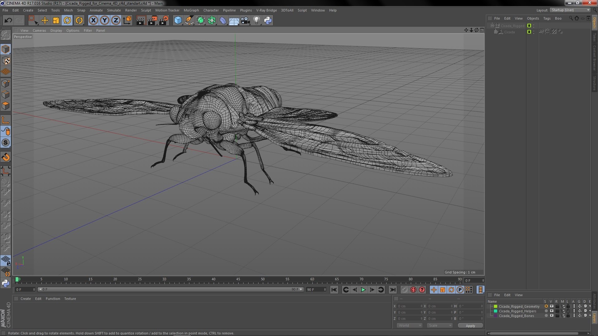
Task: Switch to Texture mode checkered icon
Action: (x=6, y=61)
